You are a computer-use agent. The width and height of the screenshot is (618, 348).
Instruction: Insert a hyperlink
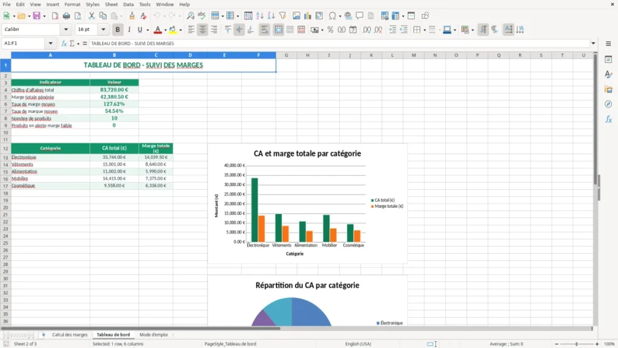tap(348, 16)
